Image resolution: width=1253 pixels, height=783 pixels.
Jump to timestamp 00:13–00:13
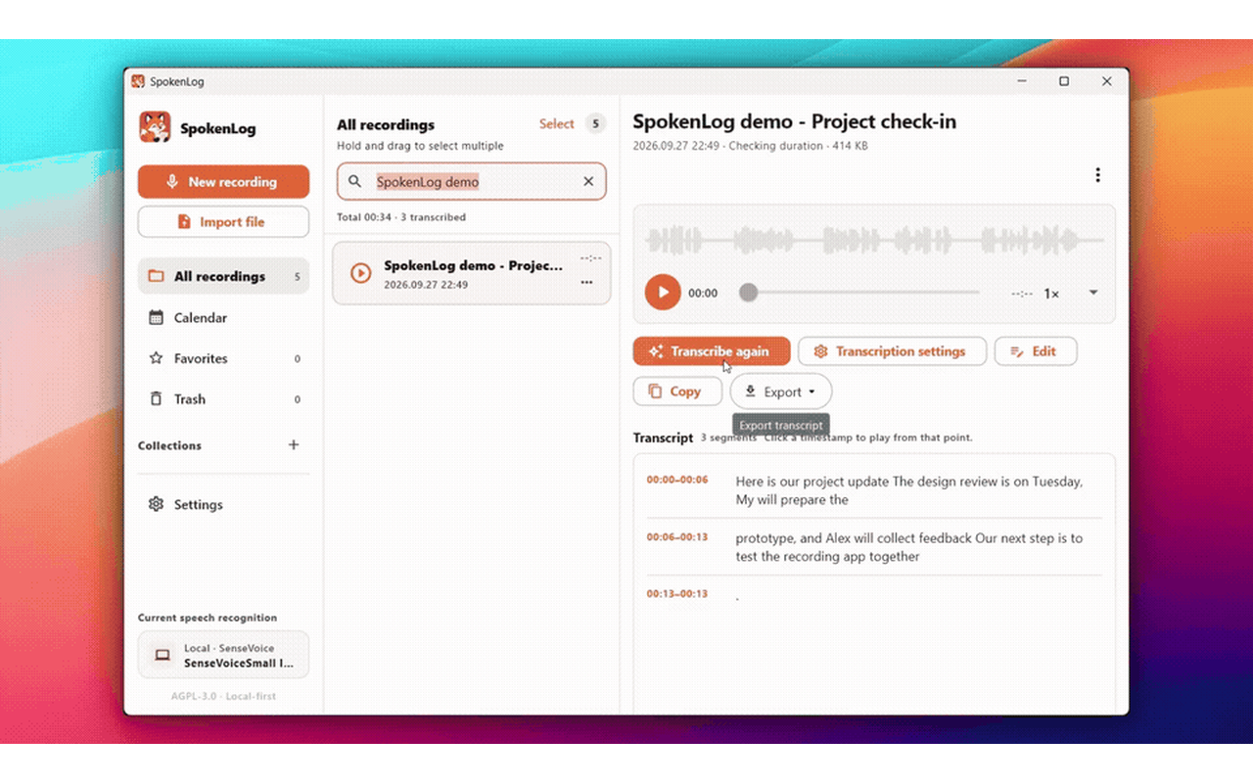(x=677, y=594)
